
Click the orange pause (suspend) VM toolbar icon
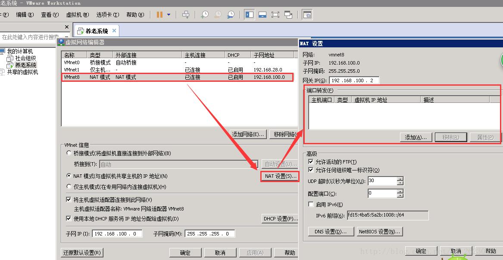(x=159, y=15)
